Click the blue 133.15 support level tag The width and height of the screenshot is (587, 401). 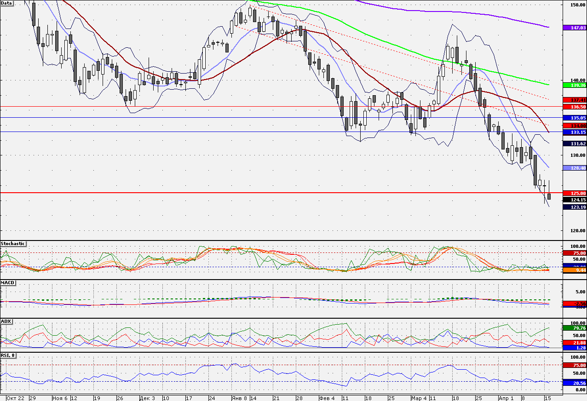574,132
